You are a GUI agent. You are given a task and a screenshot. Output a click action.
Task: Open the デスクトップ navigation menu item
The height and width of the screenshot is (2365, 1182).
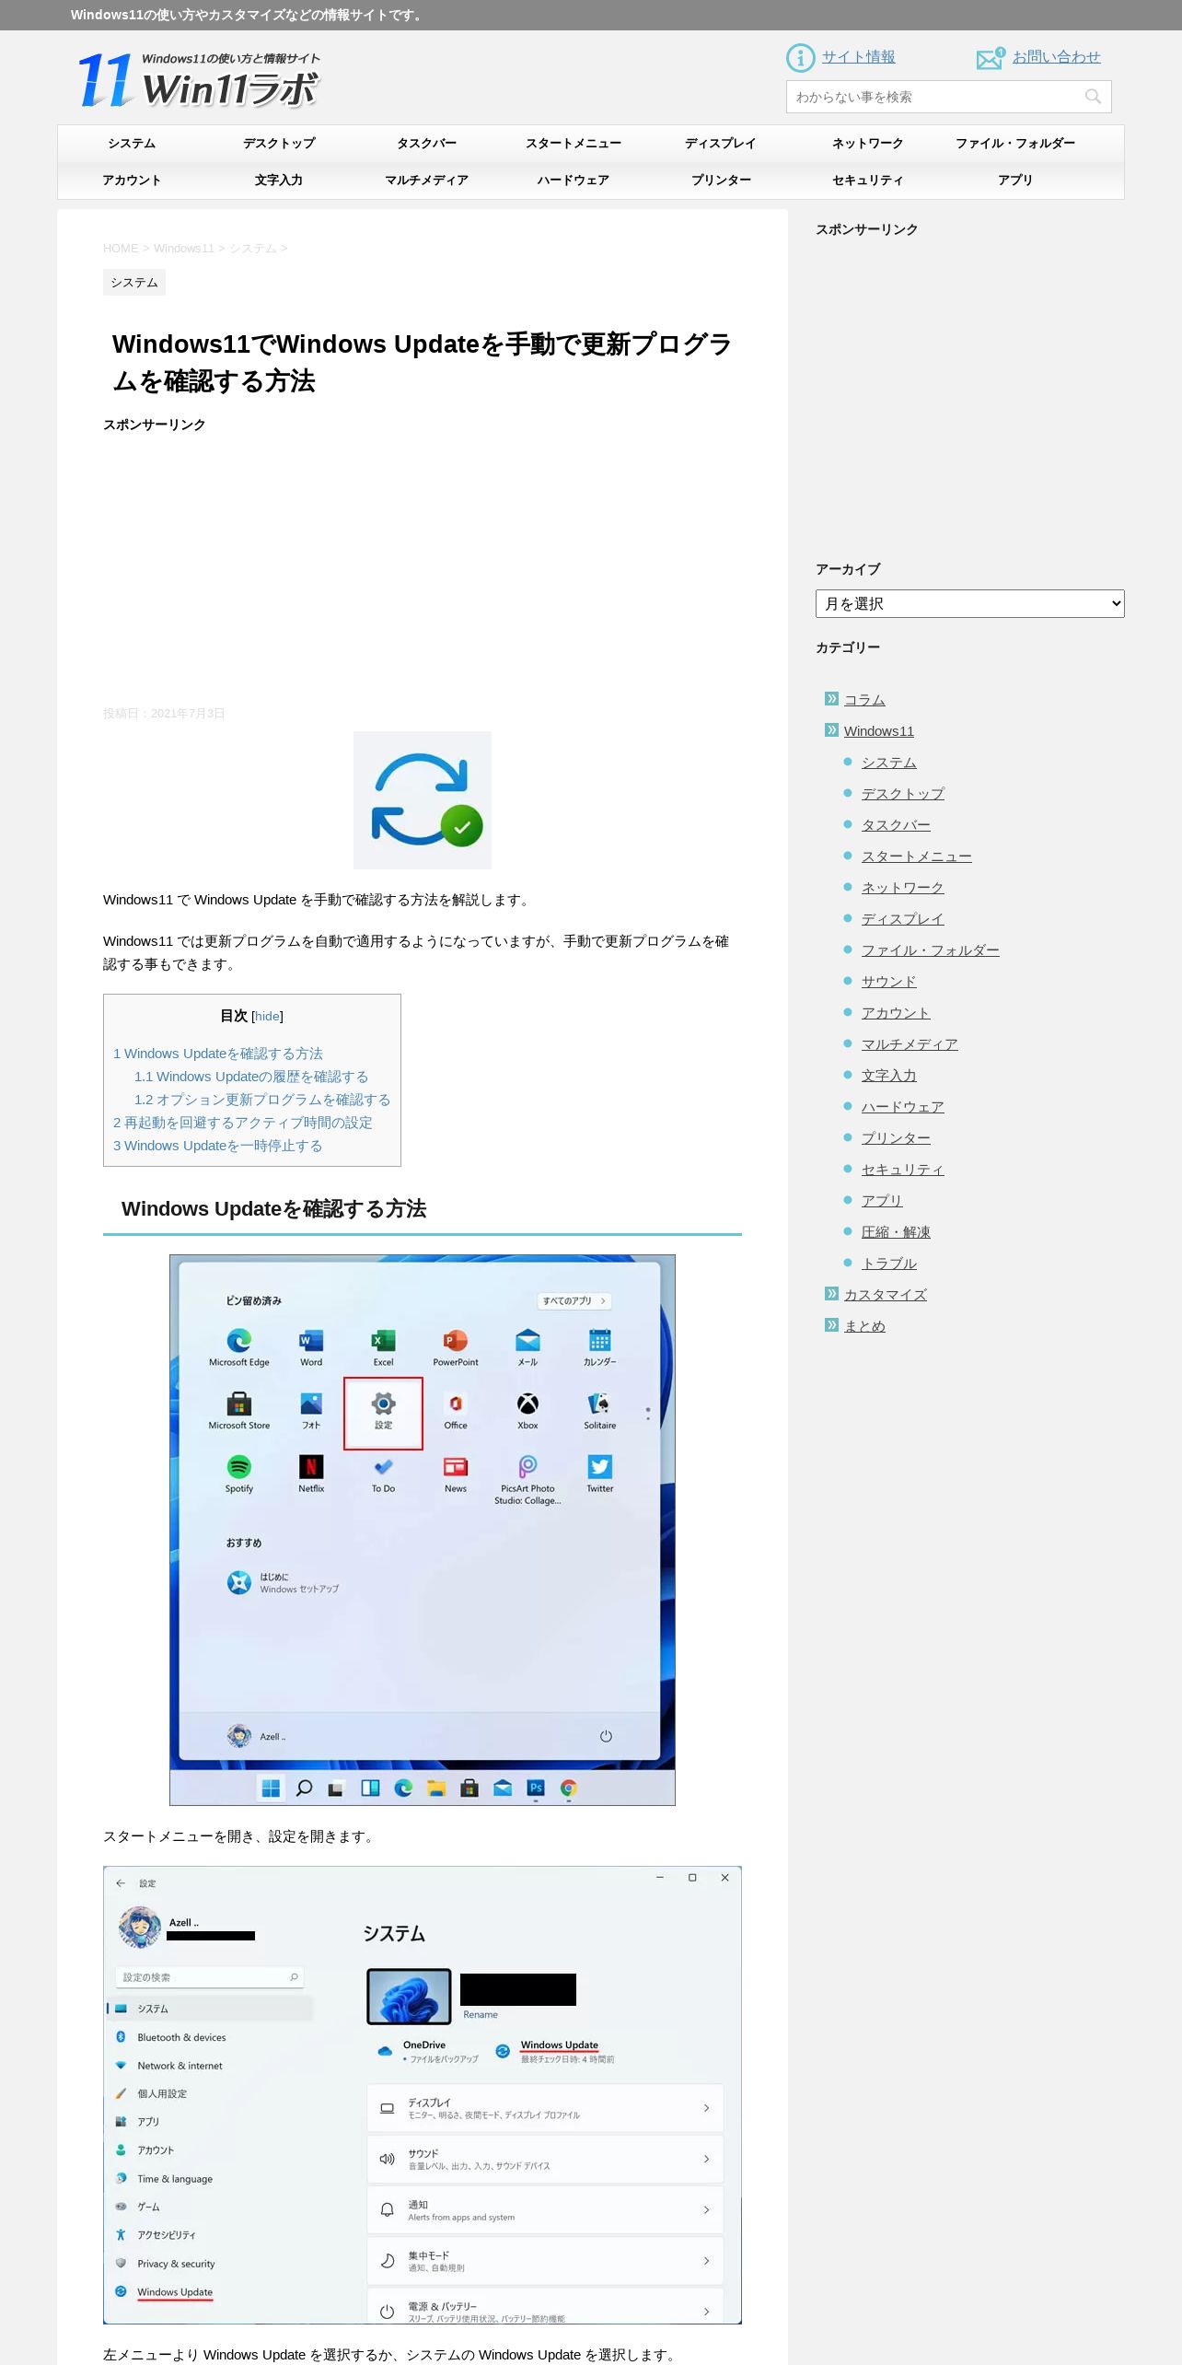(279, 144)
